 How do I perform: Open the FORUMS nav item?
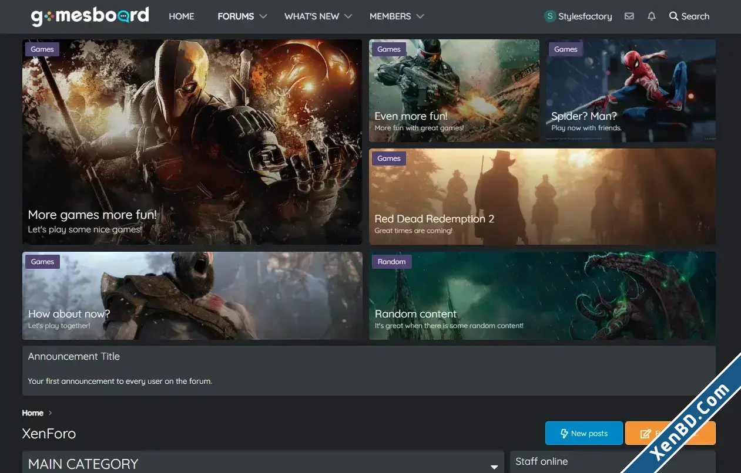[x=236, y=16]
